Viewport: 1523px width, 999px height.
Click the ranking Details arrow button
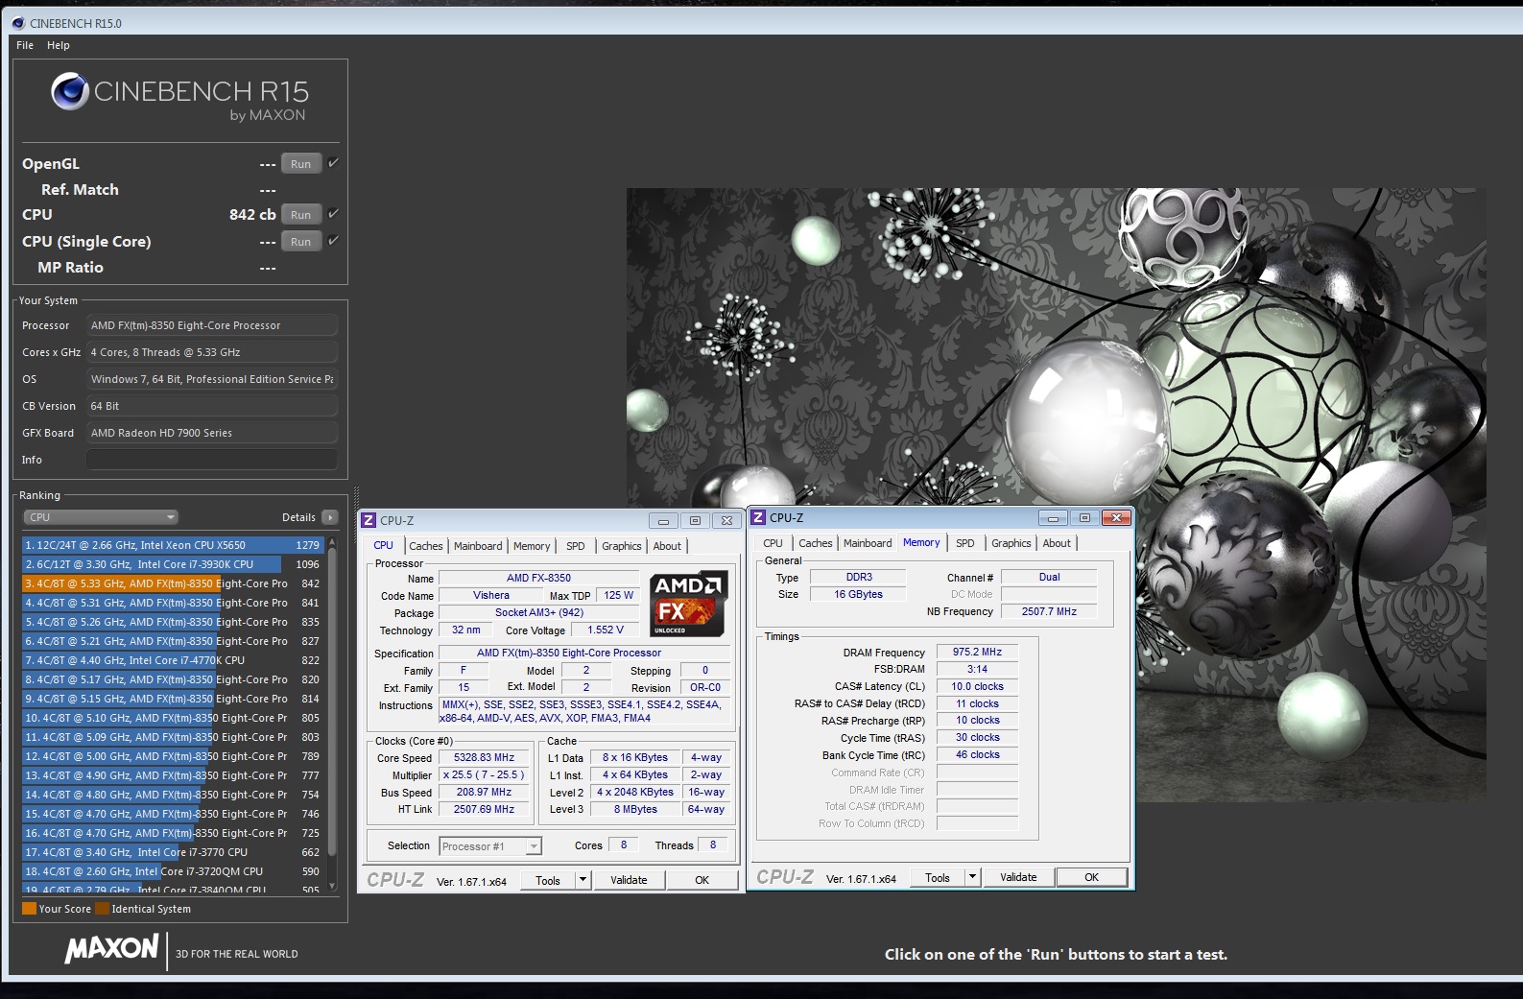[x=330, y=517]
